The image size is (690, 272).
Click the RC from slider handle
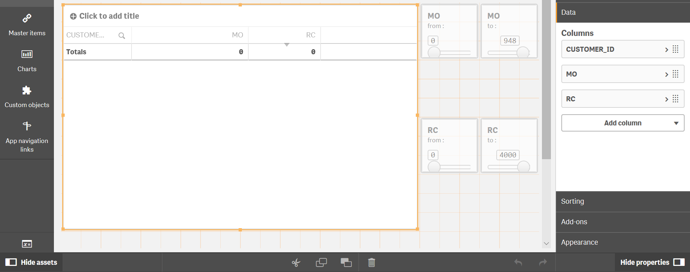tap(434, 167)
